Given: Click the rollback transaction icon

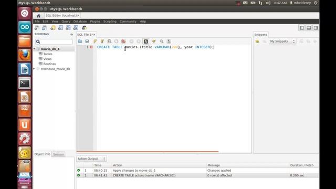Looking at the screenshot, I should (x=139, y=41).
